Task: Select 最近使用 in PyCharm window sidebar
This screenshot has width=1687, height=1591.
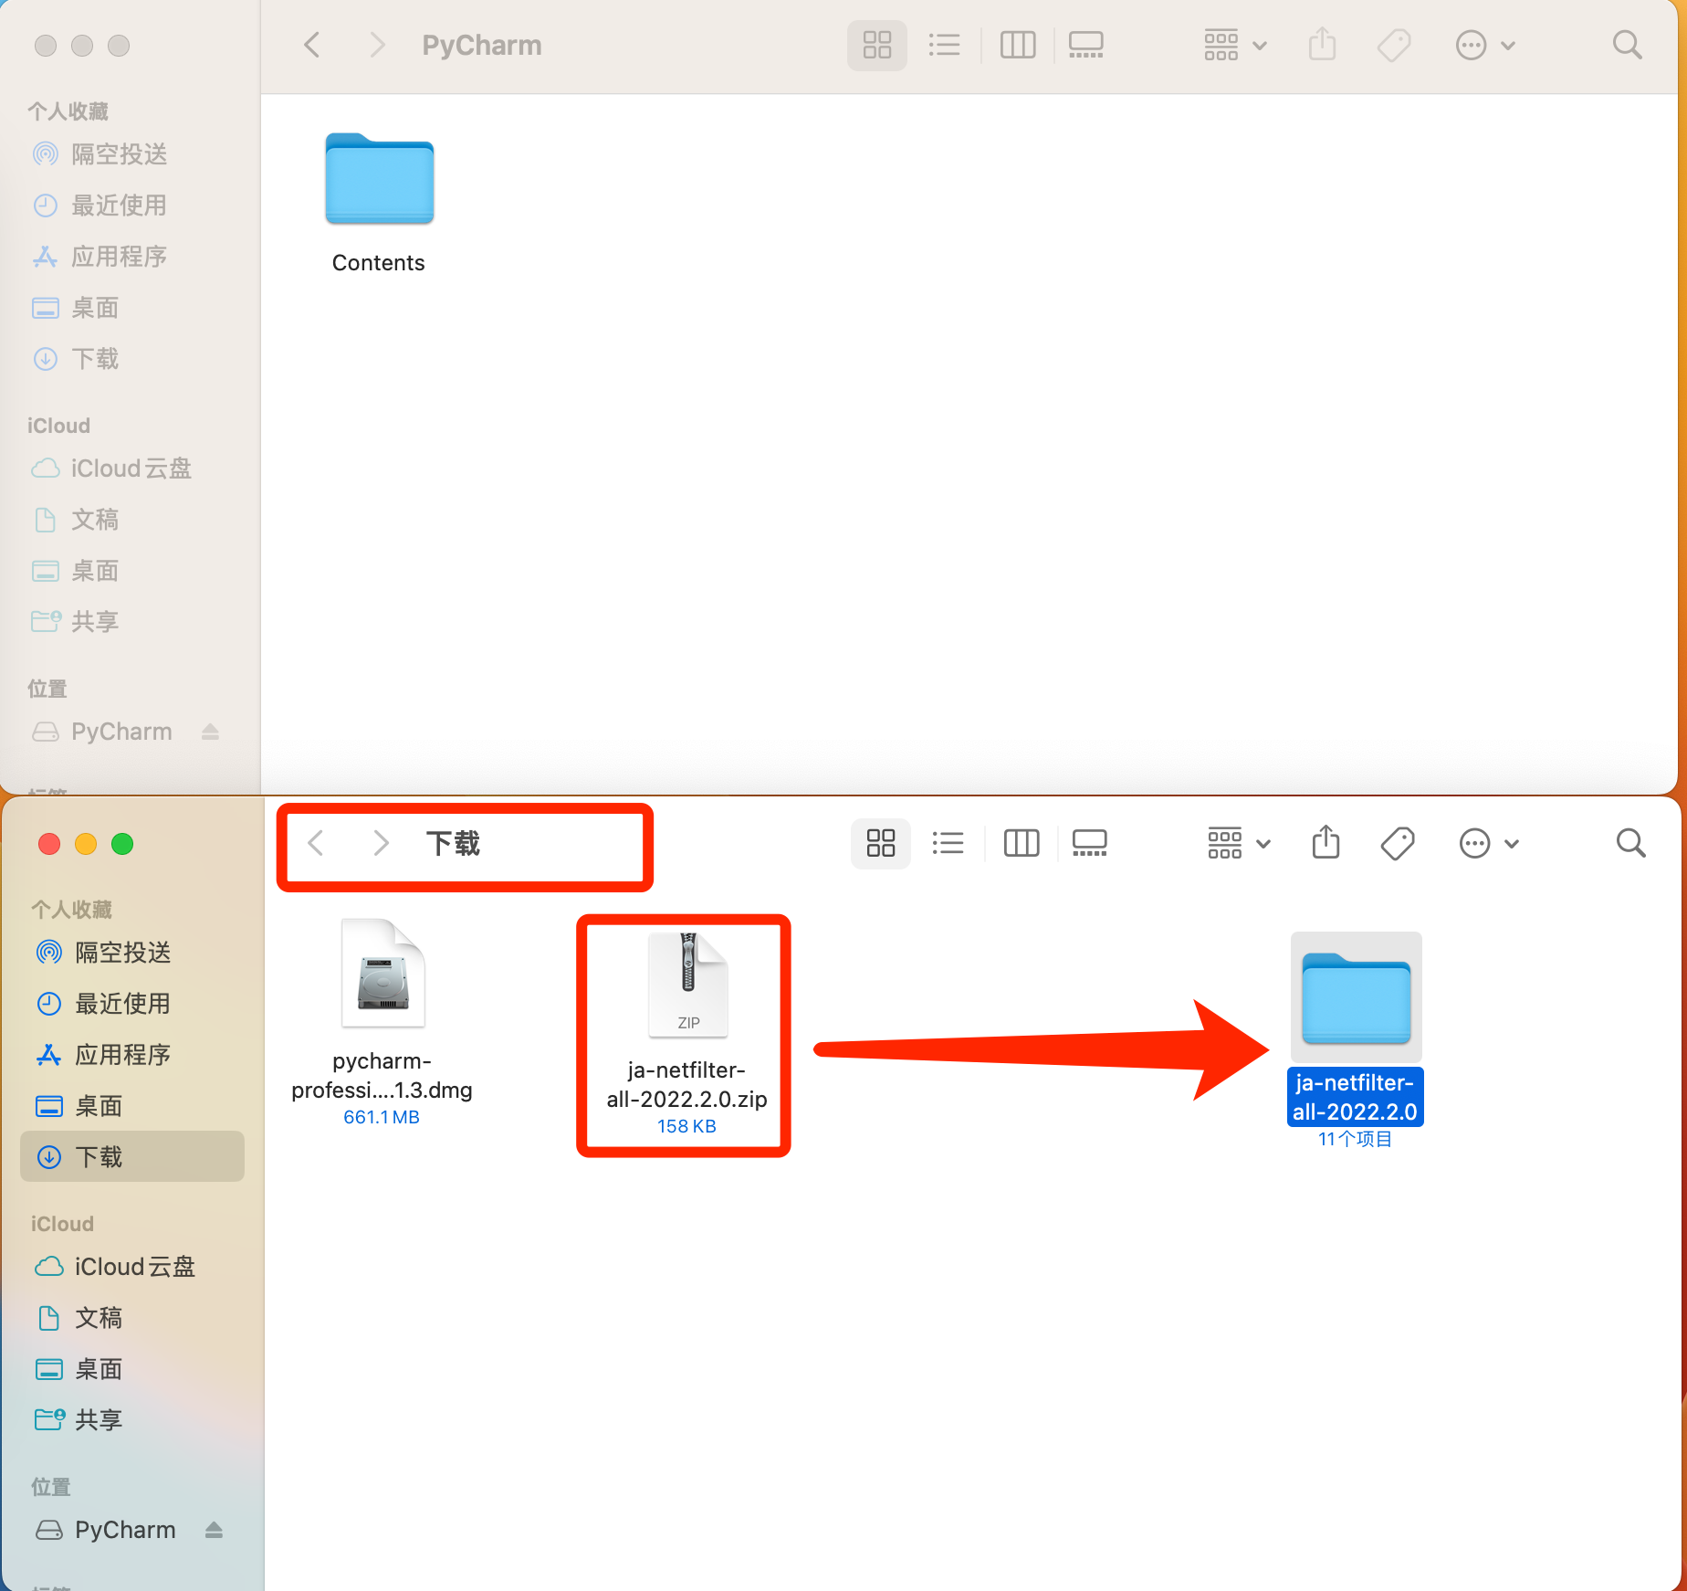Action: tap(100, 205)
